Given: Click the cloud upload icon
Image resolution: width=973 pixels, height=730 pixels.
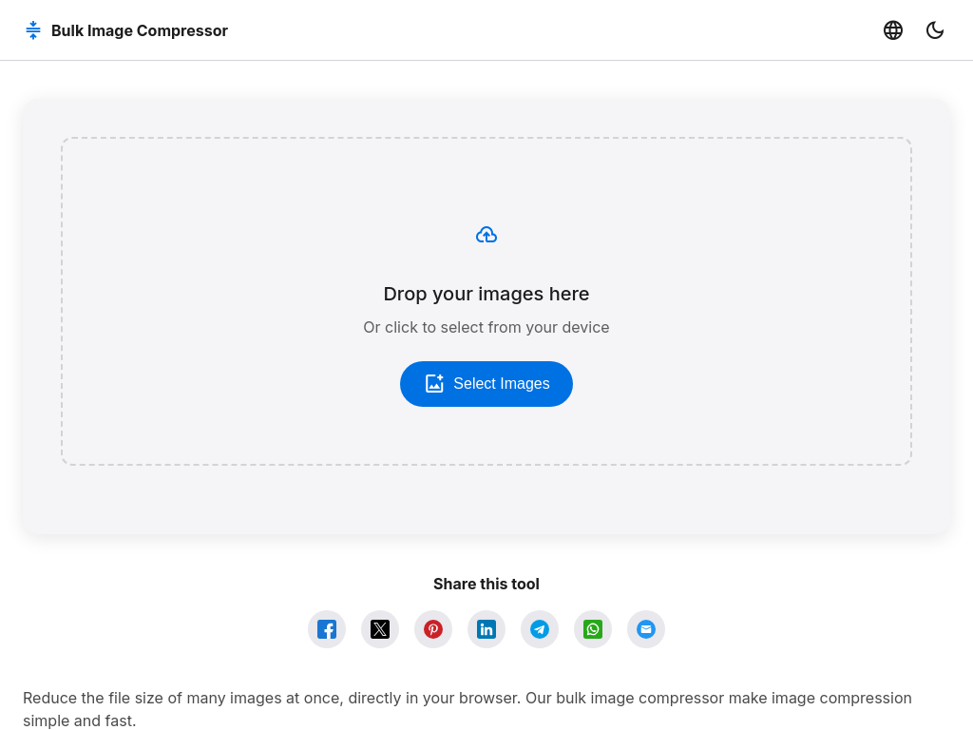Looking at the screenshot, I should pos(486,234).
